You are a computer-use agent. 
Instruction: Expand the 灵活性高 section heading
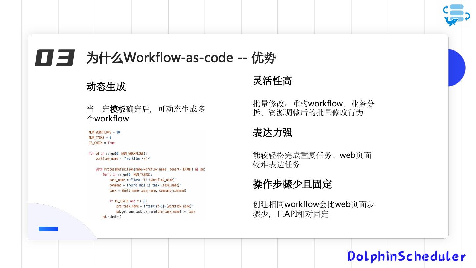click(272, 81)
